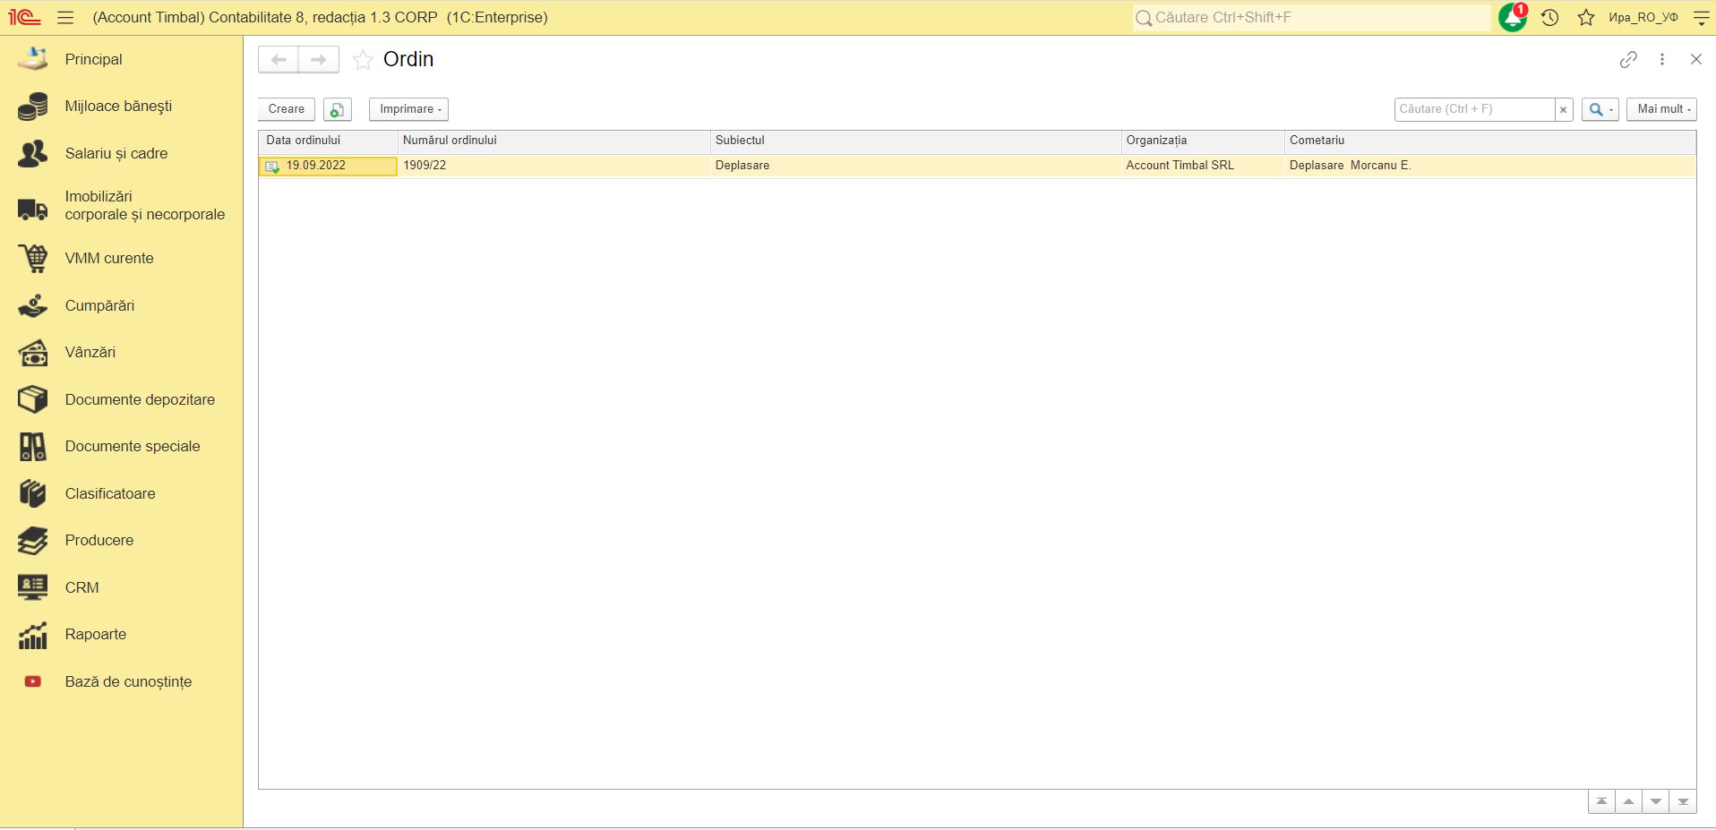
Task: Add Ordin to favorites star
Action: (363, 60)
